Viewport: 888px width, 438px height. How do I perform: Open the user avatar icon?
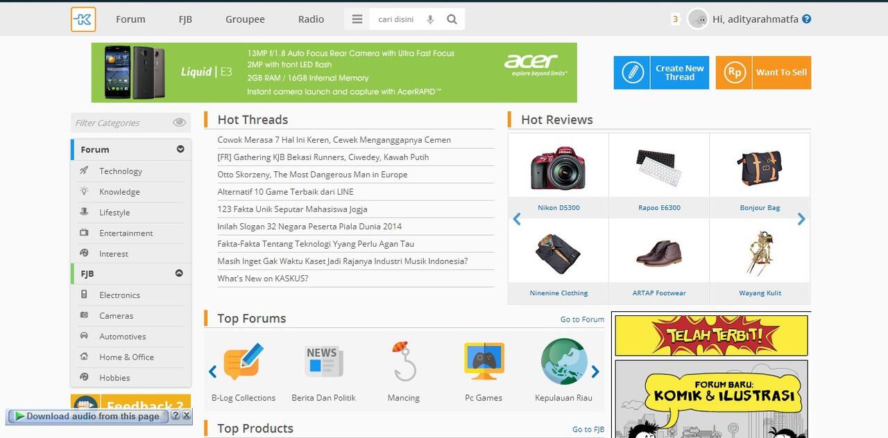pos(697,19)
